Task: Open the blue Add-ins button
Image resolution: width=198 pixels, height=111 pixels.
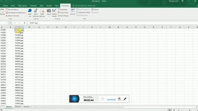Action: tap(30, 13)
